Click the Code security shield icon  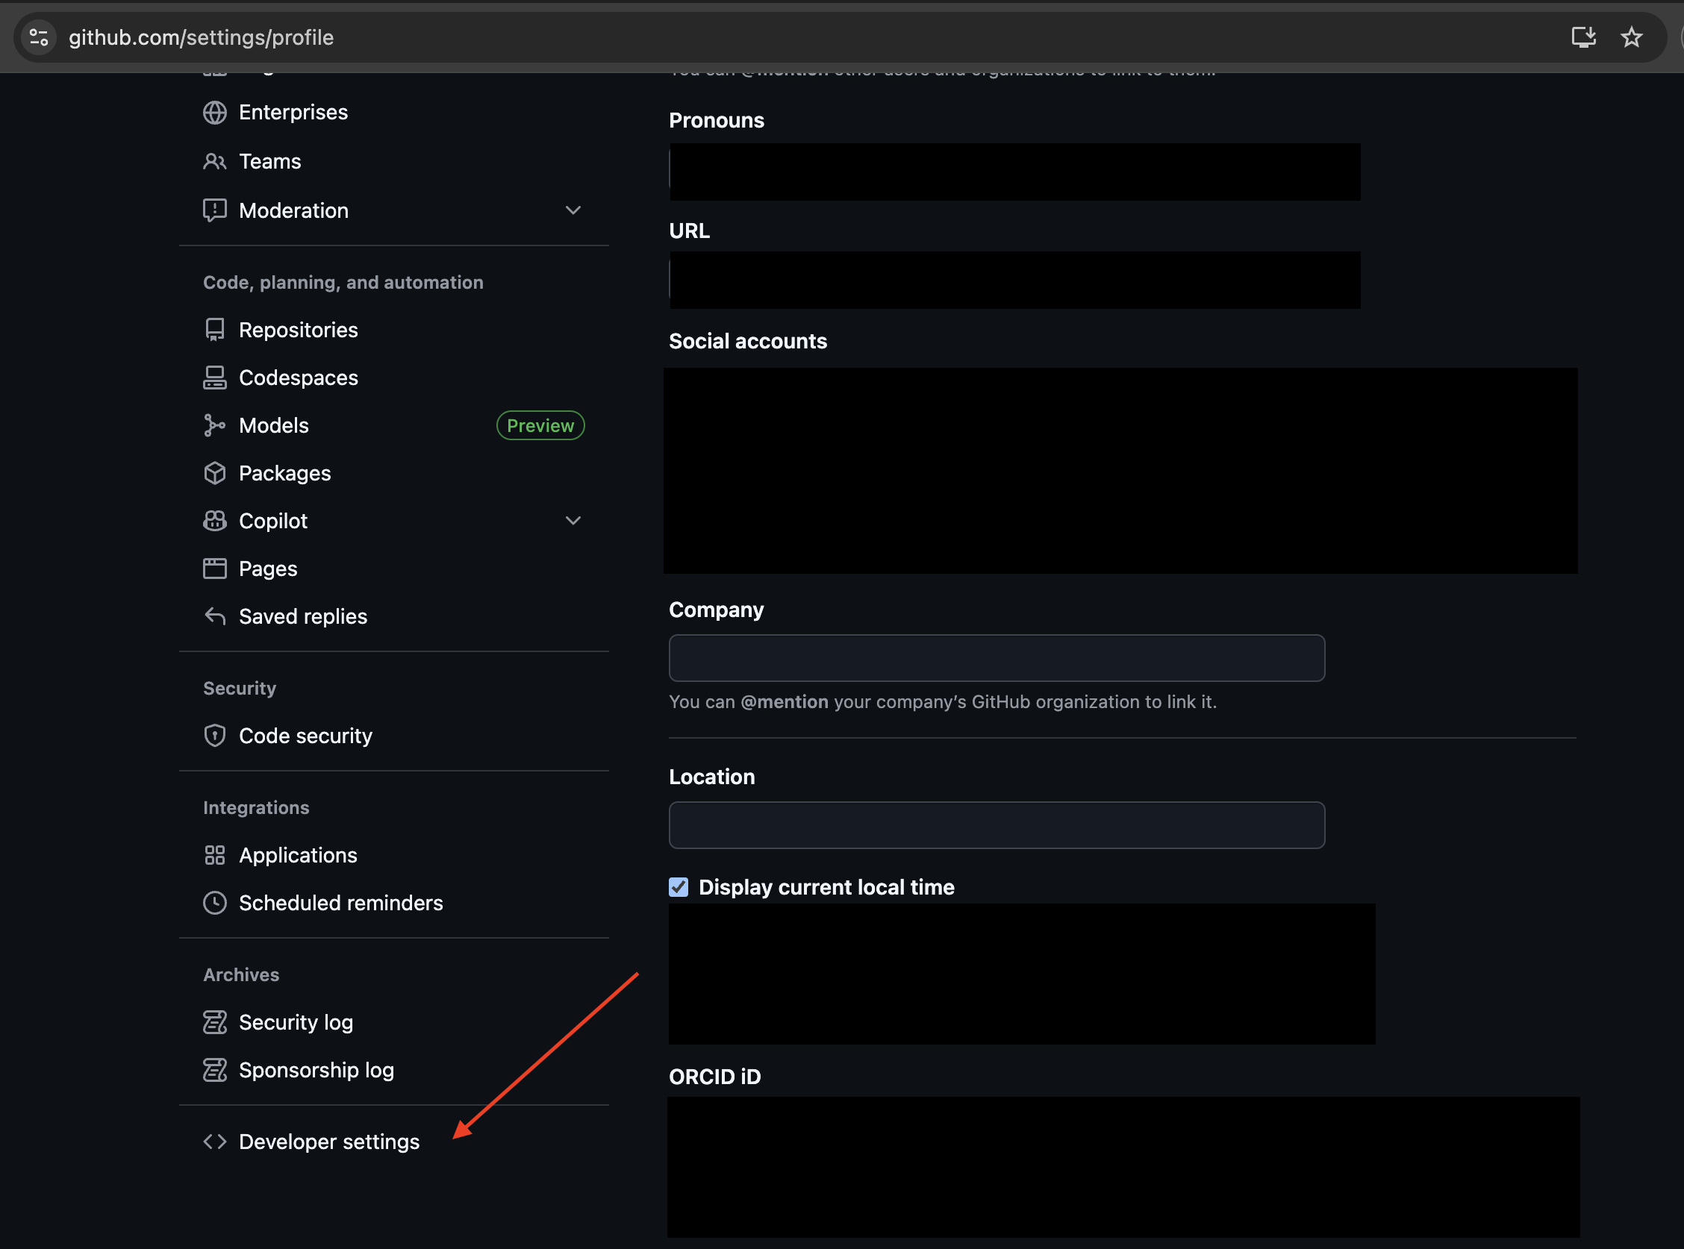(x=216, y=735)
